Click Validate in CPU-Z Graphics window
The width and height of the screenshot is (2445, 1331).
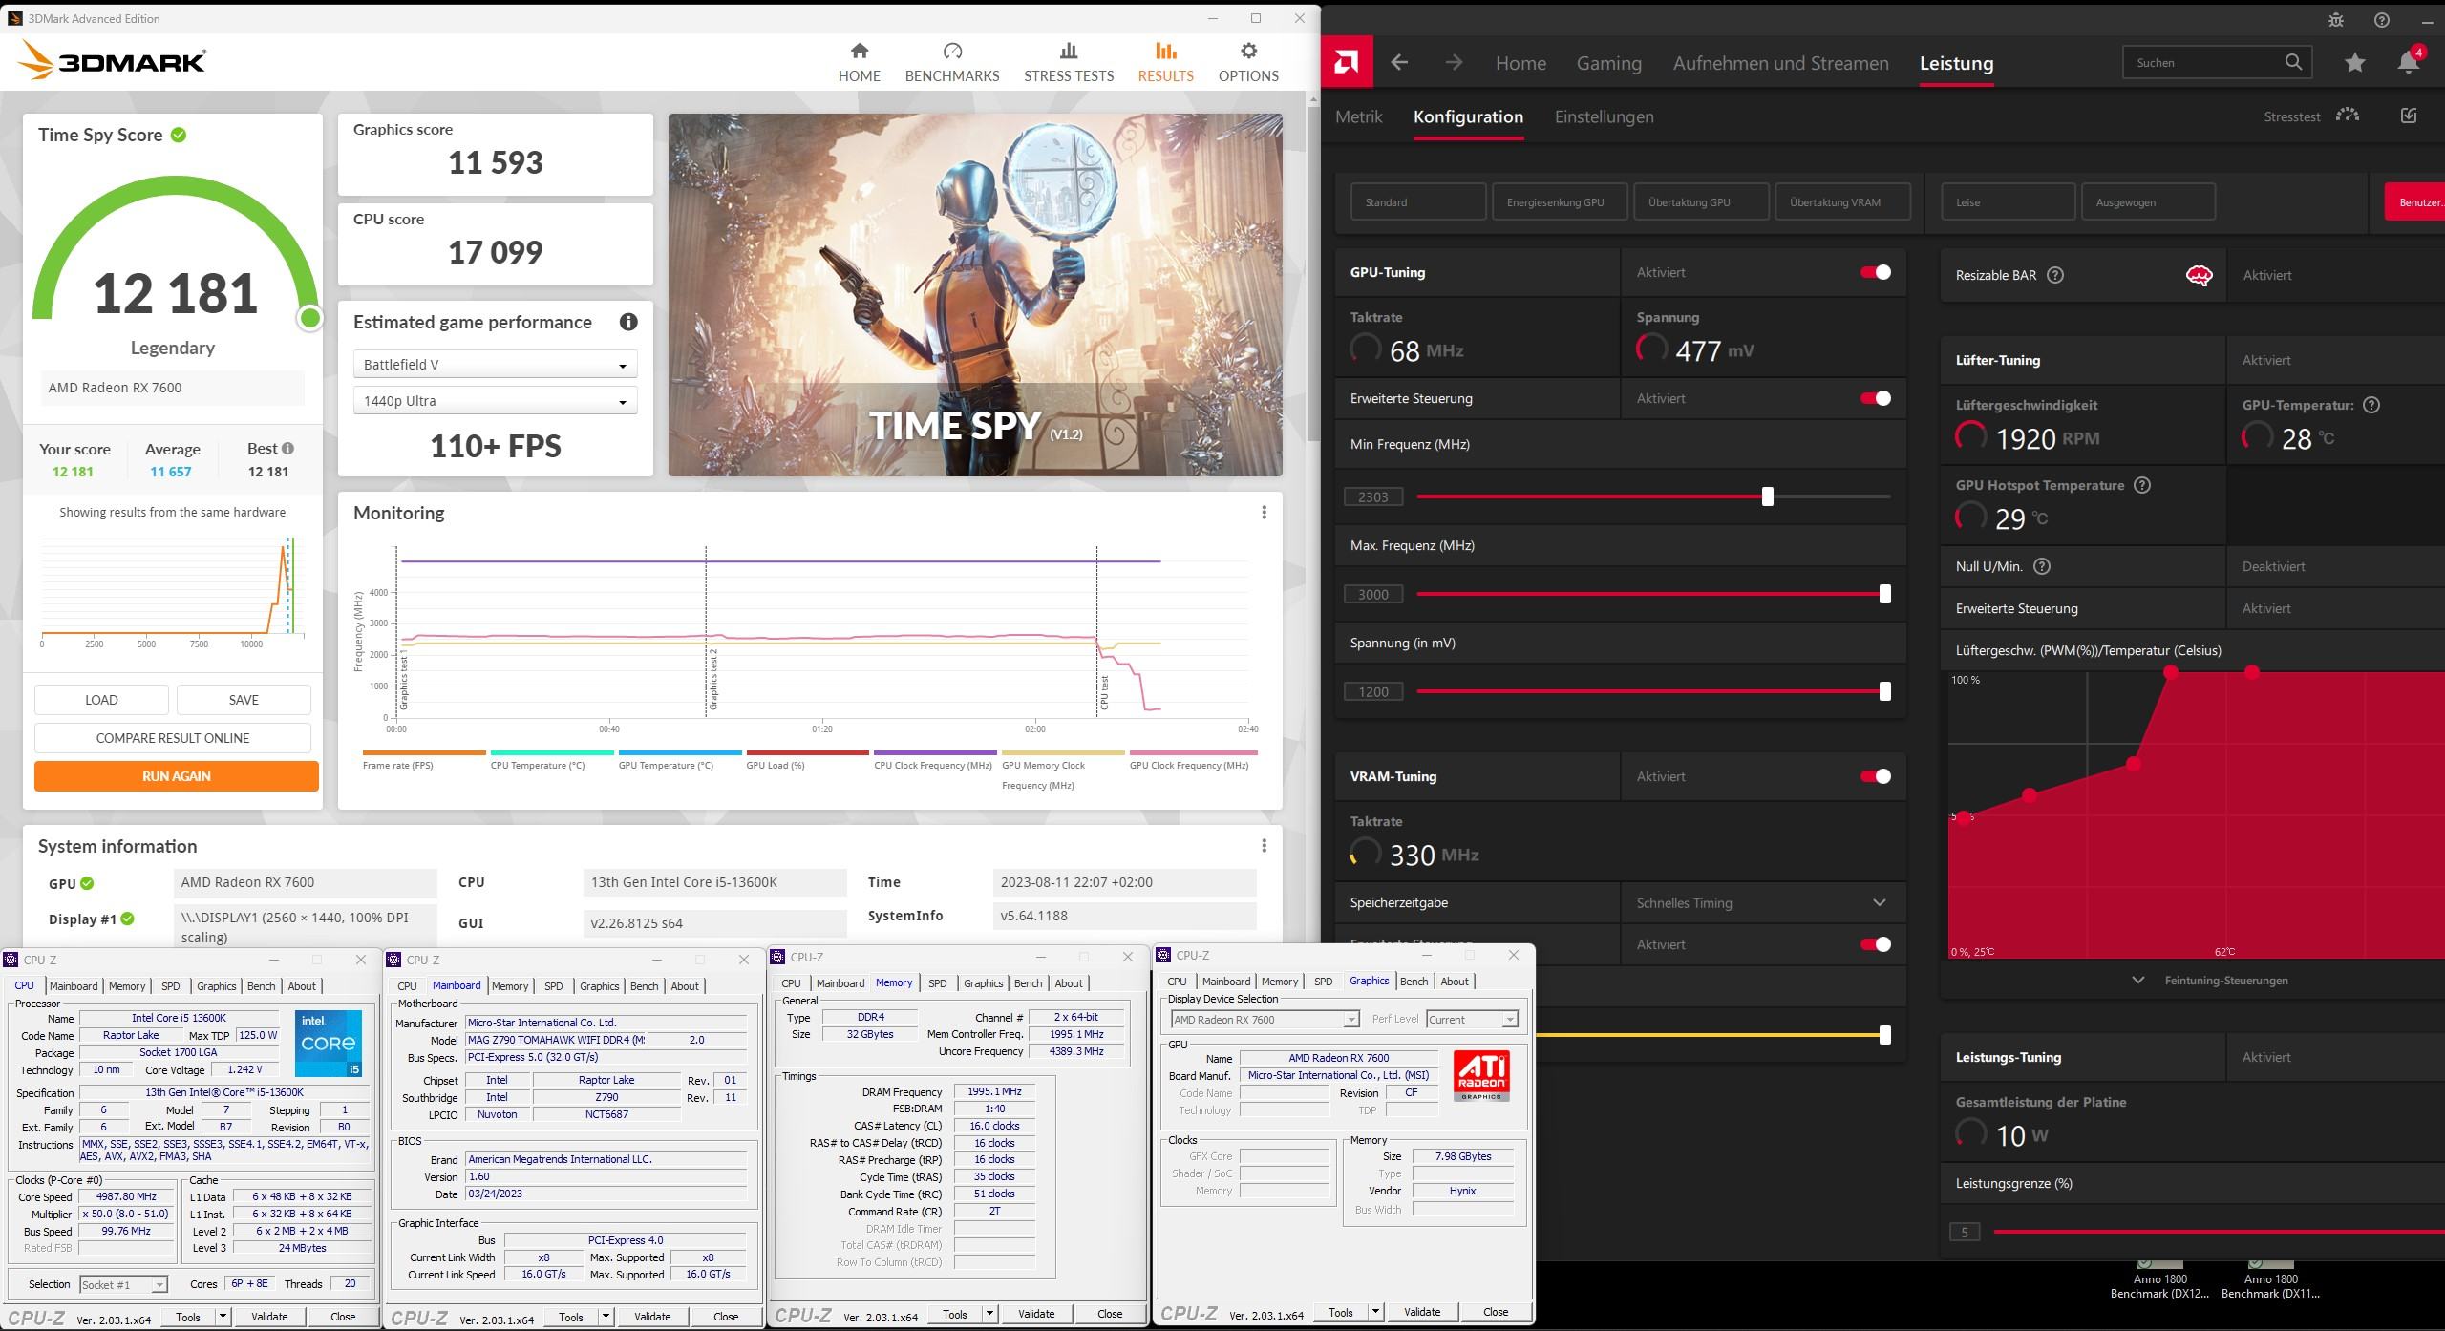click(1421, 1312)
